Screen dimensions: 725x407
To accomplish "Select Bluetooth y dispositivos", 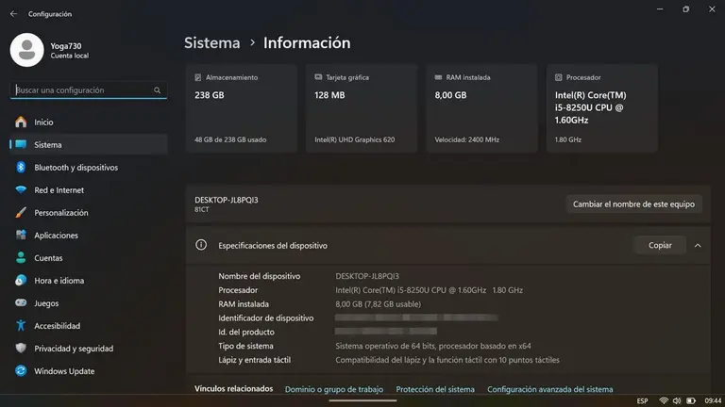I will pos(89,167).
